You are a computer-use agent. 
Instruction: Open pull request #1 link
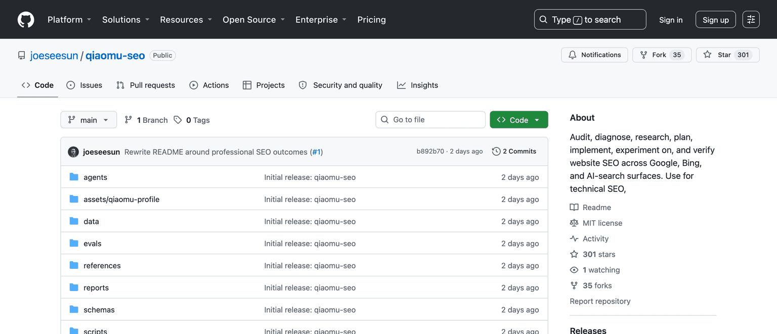coord(316,152)
